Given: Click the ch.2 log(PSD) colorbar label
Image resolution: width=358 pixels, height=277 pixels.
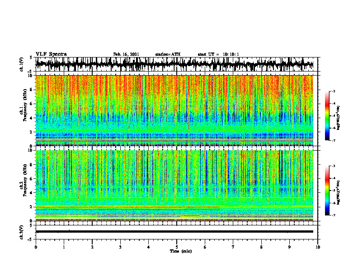Looking at the screenshot, I should click(339, 192).
